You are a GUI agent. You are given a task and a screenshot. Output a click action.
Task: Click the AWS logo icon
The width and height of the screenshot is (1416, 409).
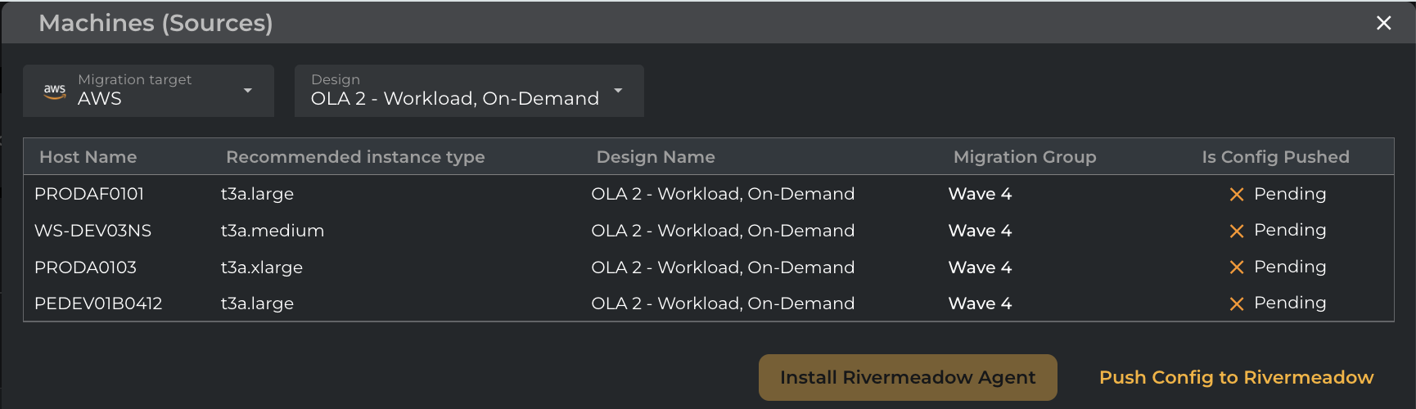[x=55, y=91]
